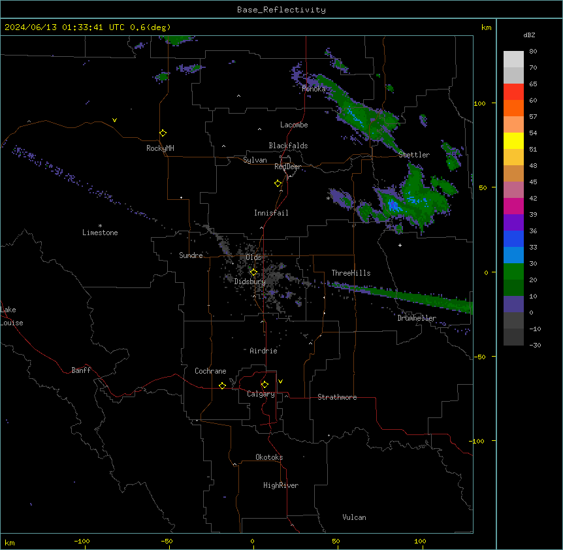Select the yellow diamond marker below Cochrane
Image resolution: width=563 pixels, height=550 pixels.
pos(222,385)
